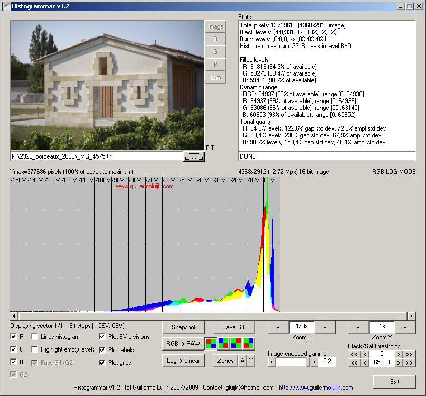Show B channel in preview
The image size is (426, 396).
[215, 65]
